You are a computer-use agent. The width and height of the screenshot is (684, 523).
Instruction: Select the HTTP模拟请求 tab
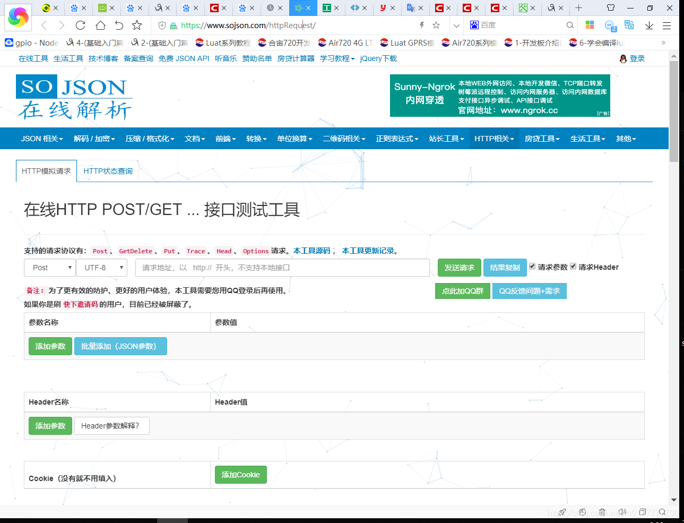pyautogui.click(x=46, y=171)
